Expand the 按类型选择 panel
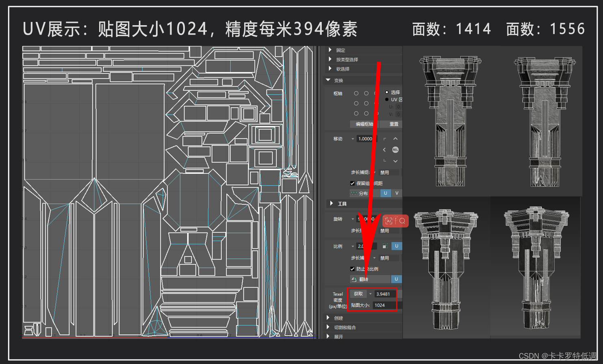 [x=330, y=59]
